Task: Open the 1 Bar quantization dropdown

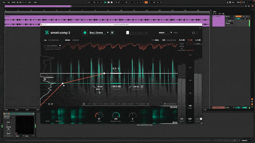Action: click(x=36, y=2)
